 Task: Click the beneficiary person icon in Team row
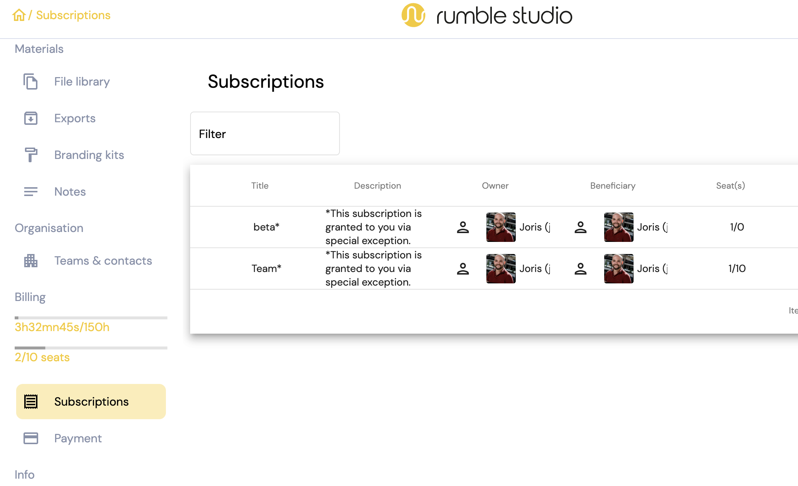coord(580,269)
